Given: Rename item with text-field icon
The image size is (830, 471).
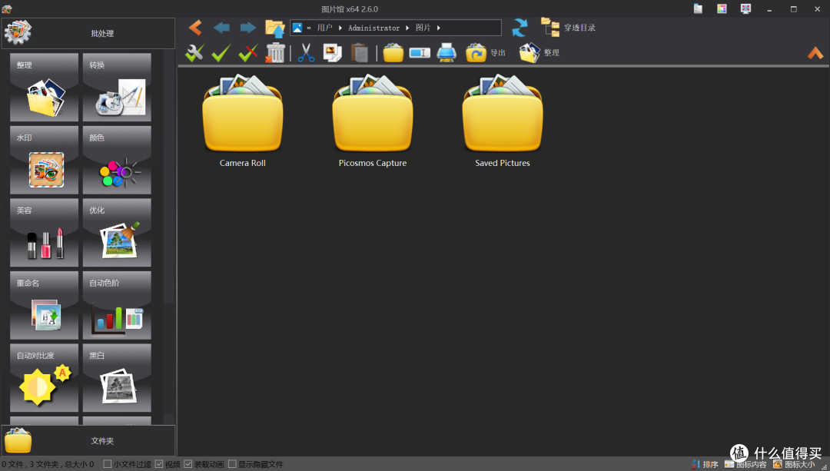Looking at the screenshot, I should tap(420, 53).
